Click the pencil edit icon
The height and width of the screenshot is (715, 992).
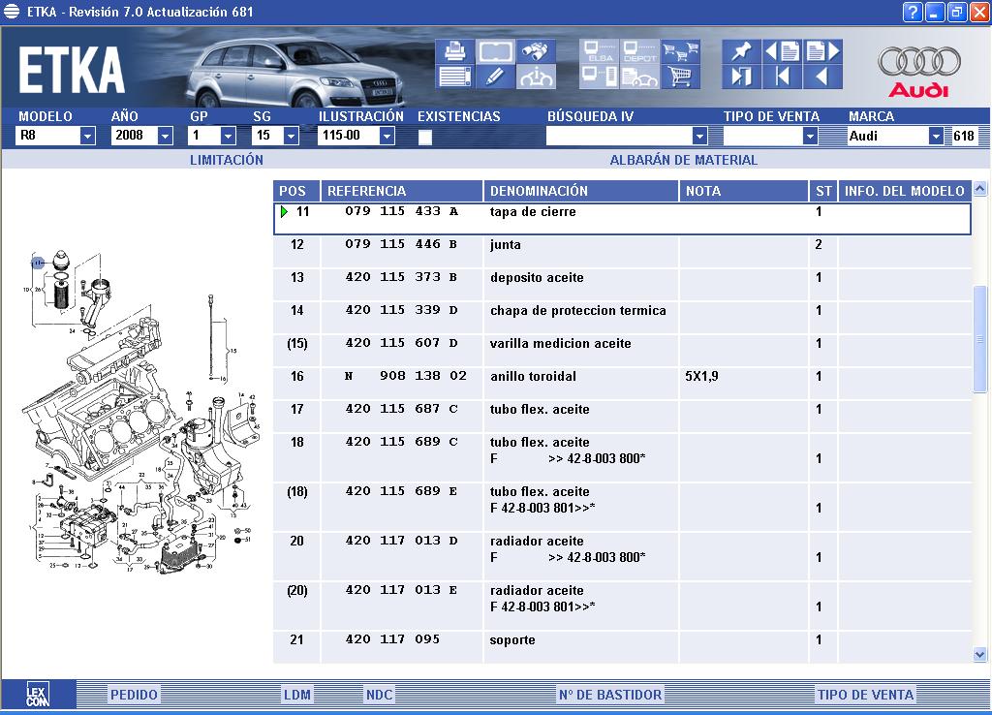click(x=495, y=77)
